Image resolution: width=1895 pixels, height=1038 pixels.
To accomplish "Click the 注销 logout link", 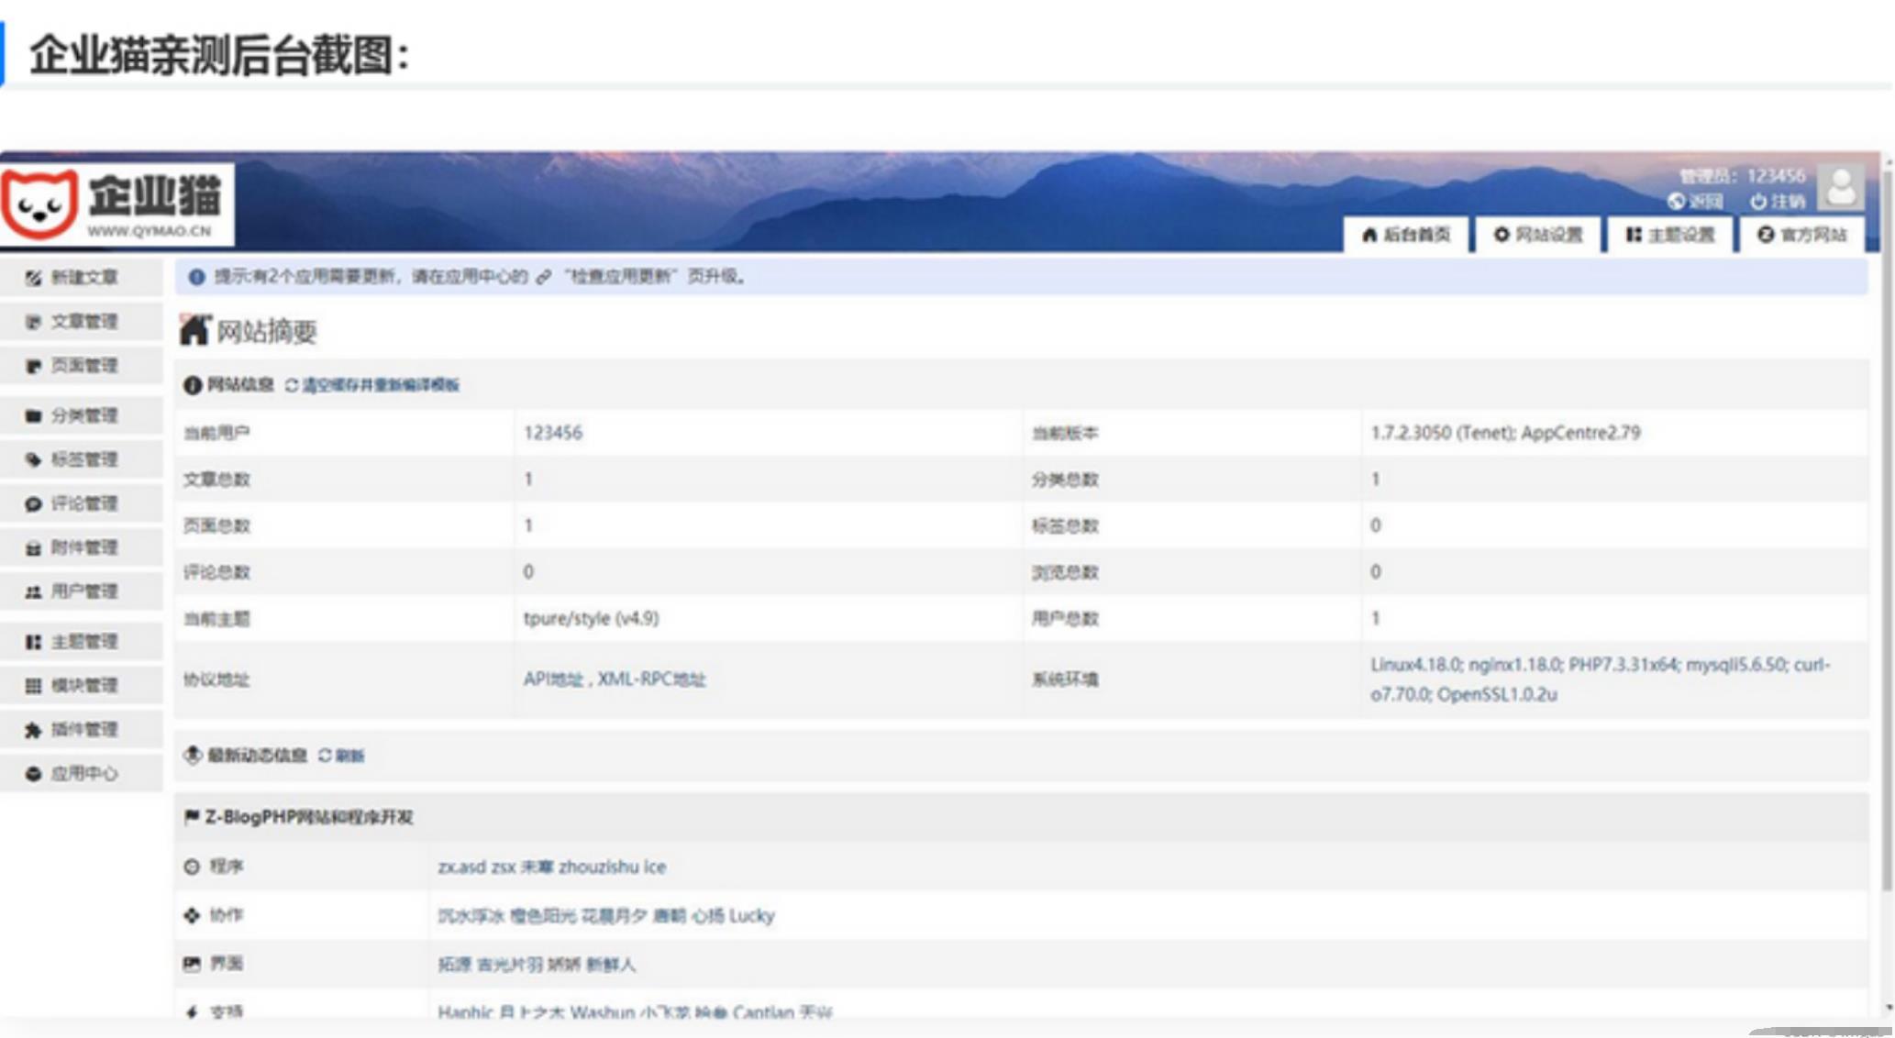I will pos(1778,201).
